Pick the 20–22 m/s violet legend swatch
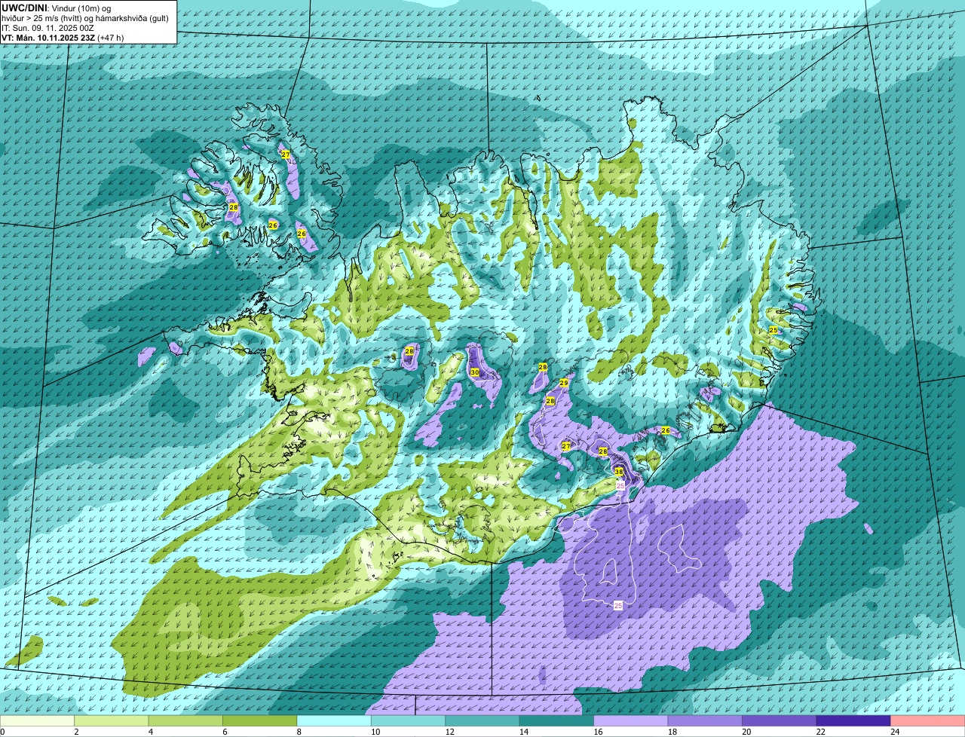This screenshot has width=965, height=737. click(779, 720)
